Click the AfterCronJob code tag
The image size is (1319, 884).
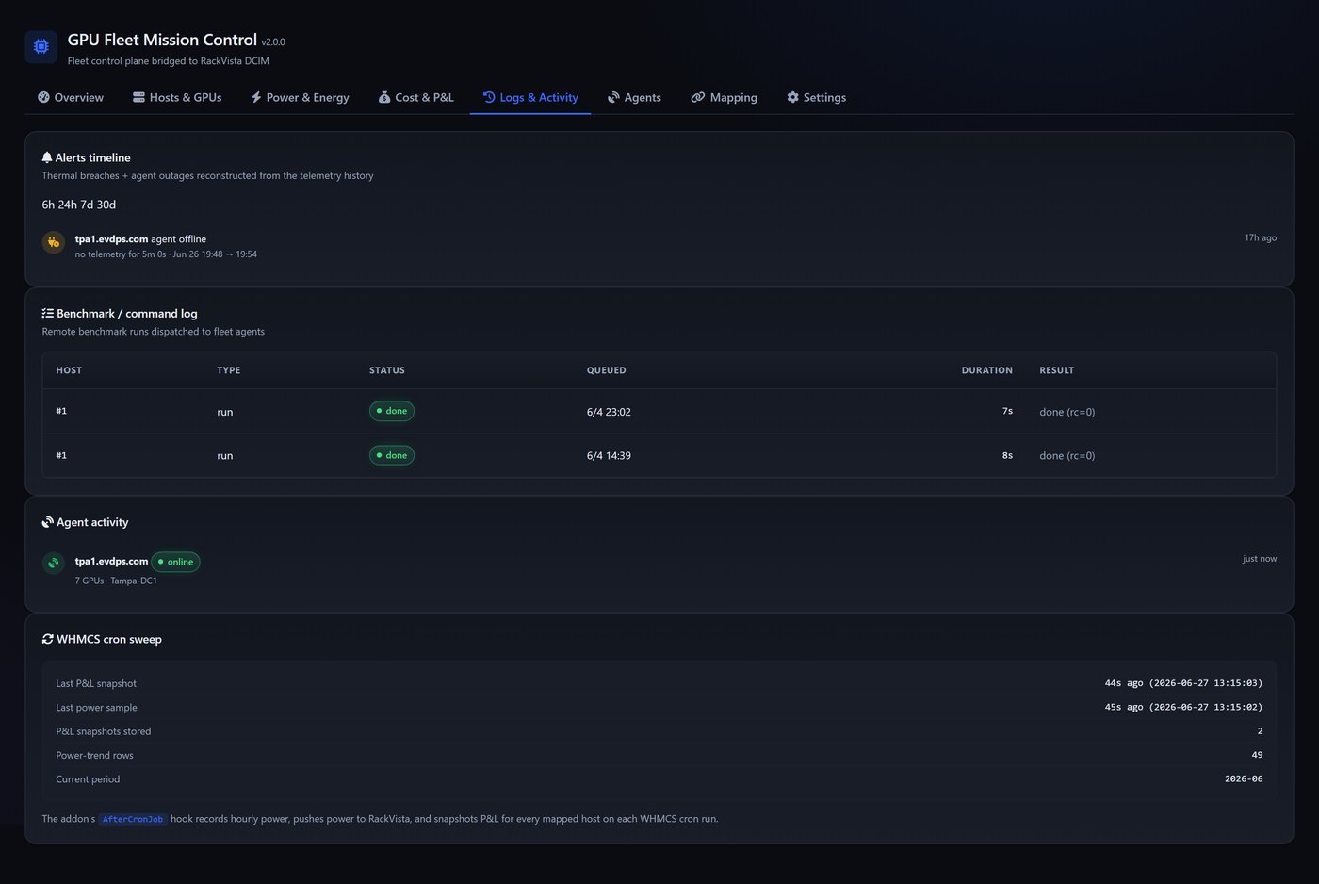133,819
